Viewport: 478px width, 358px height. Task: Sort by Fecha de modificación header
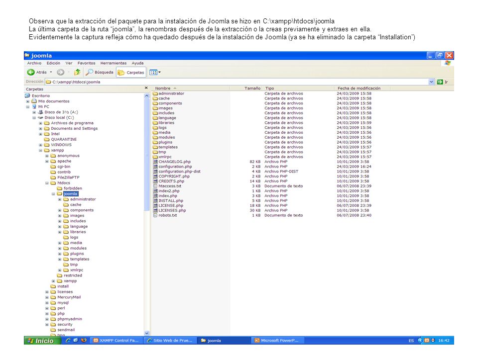pos(362,89)
